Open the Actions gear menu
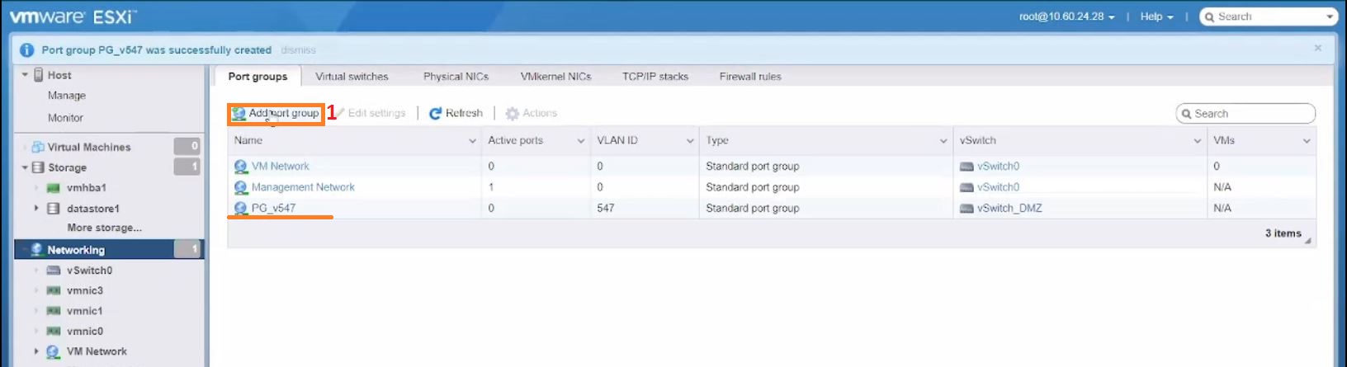Image resolution: width=1347 pixels, height=367 pixels. tap(513, 114)
